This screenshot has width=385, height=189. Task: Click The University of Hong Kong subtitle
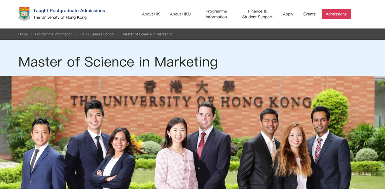point(60,17)
